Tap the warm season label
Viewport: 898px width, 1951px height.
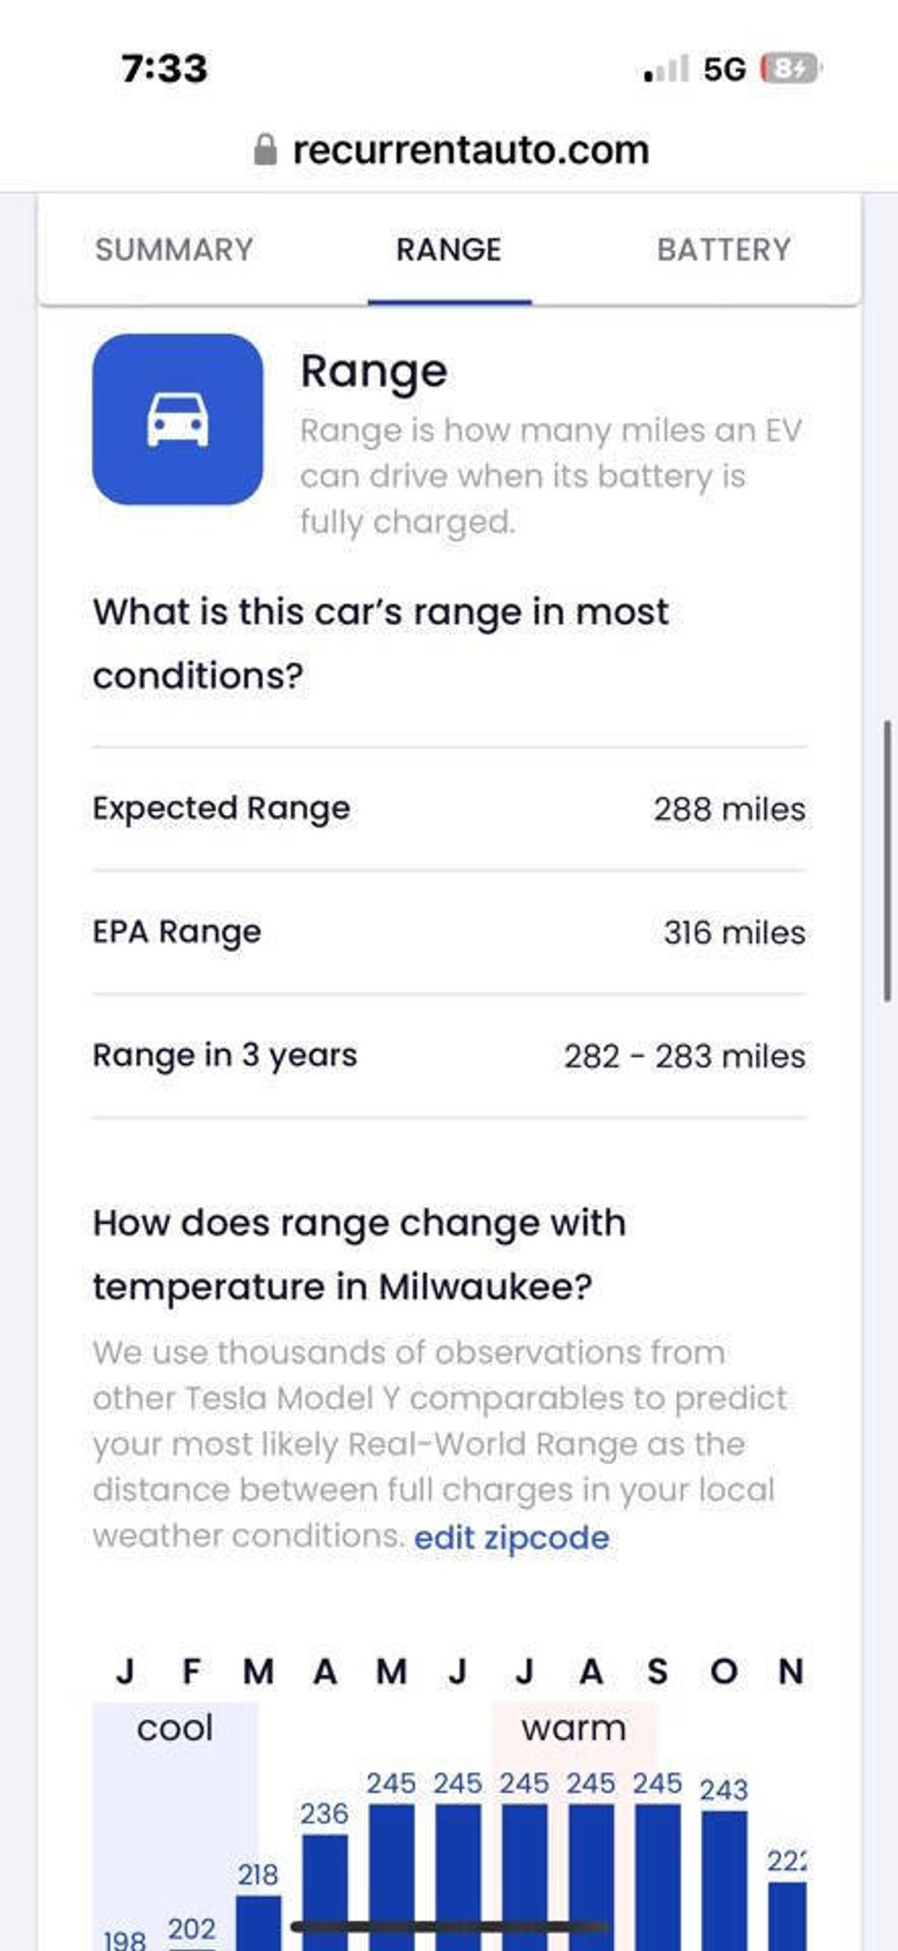pyautogui.click(x=574, y=1727)
